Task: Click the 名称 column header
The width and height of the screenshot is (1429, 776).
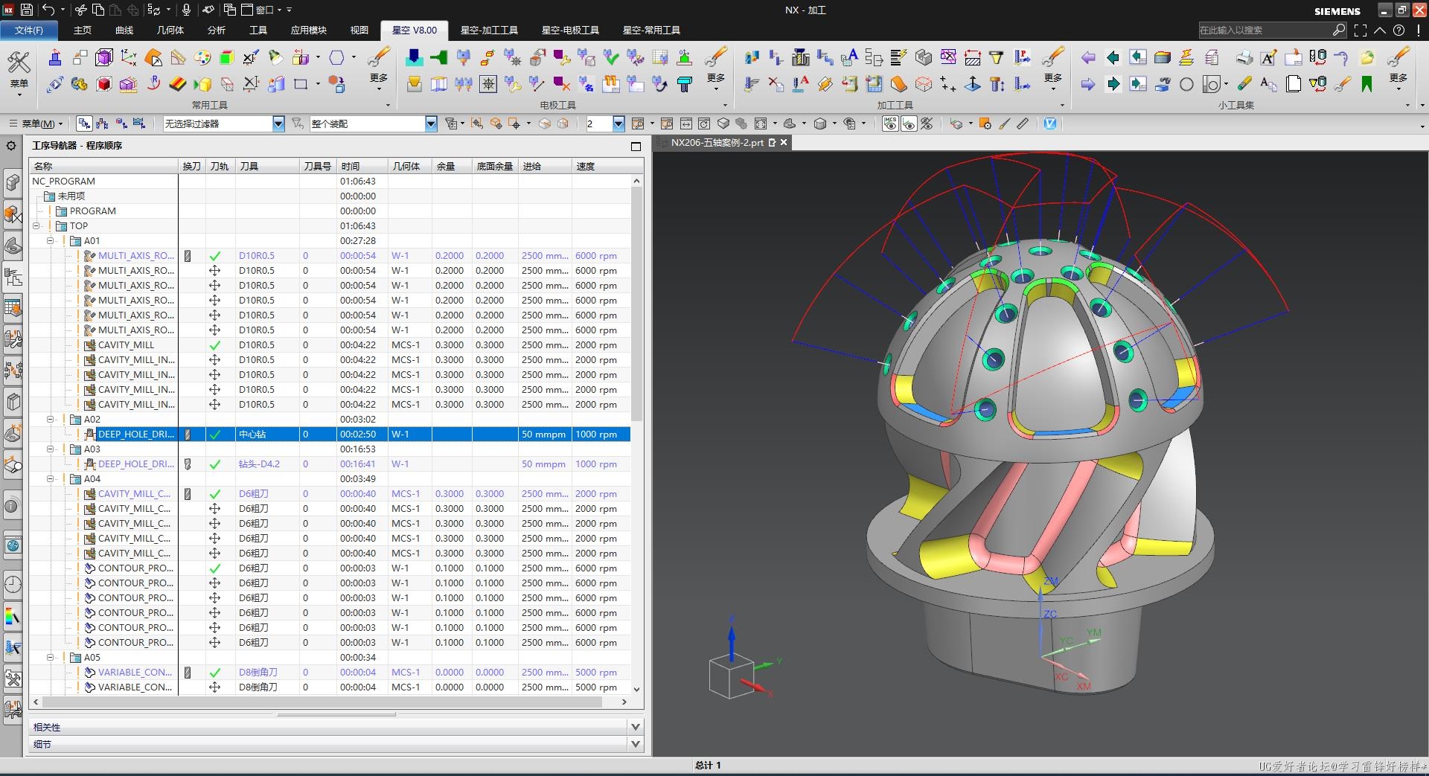Action: coord(103,166)
